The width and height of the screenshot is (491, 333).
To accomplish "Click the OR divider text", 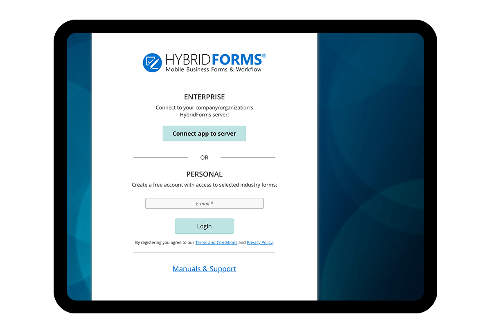I will [204, 157].
